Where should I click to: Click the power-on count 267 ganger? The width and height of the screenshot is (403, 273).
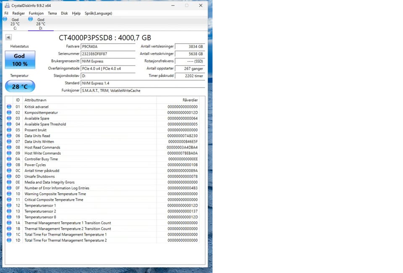click(190, 68)
